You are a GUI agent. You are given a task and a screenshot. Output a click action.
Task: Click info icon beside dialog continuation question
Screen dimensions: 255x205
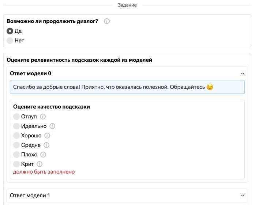(107, 21)
